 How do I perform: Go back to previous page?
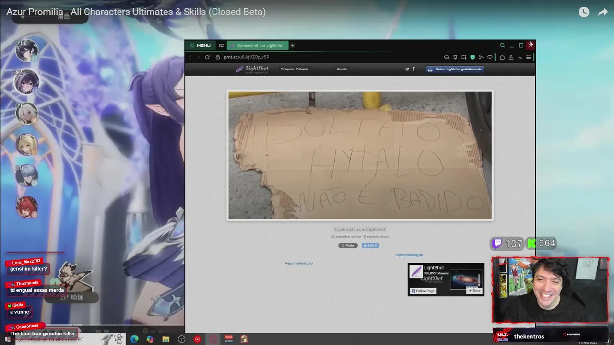coord(190,57)
